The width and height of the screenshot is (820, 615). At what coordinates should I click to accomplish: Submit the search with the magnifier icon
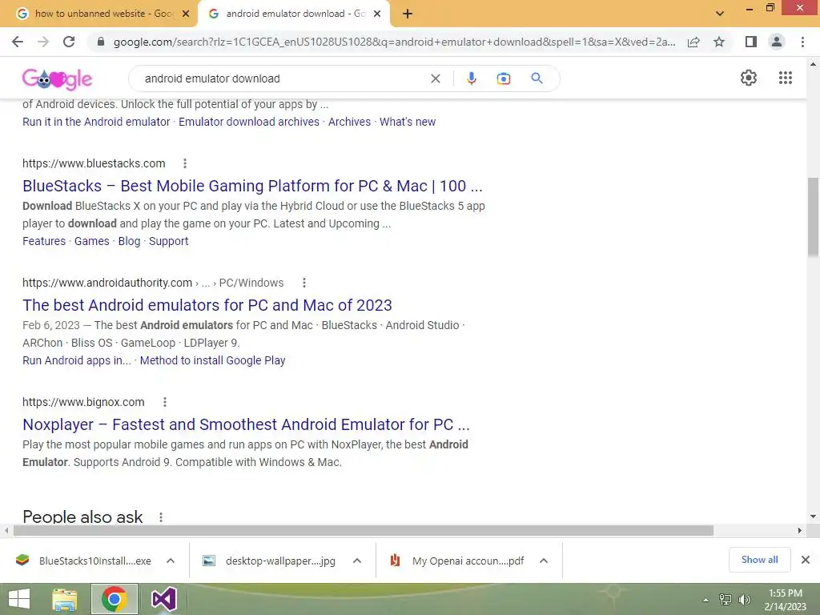[x=537, y=78]
